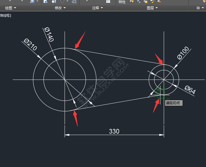Click the 递延切点 tangent snap tooltip
This screenshot has height=167, width=206.
[x=174, y=103]
